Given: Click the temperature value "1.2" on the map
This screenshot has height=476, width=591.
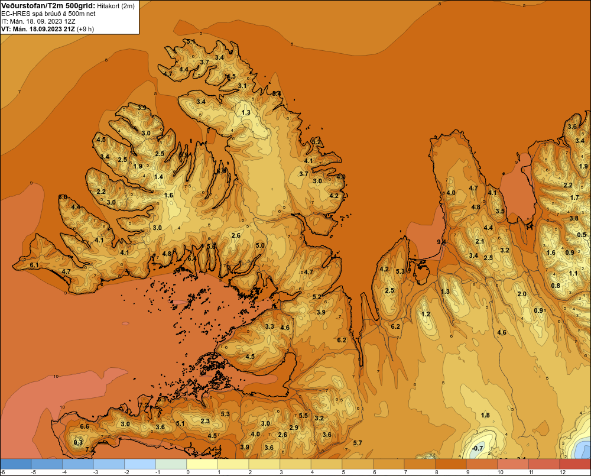Looking at the screenshot, I should [426, 314].
